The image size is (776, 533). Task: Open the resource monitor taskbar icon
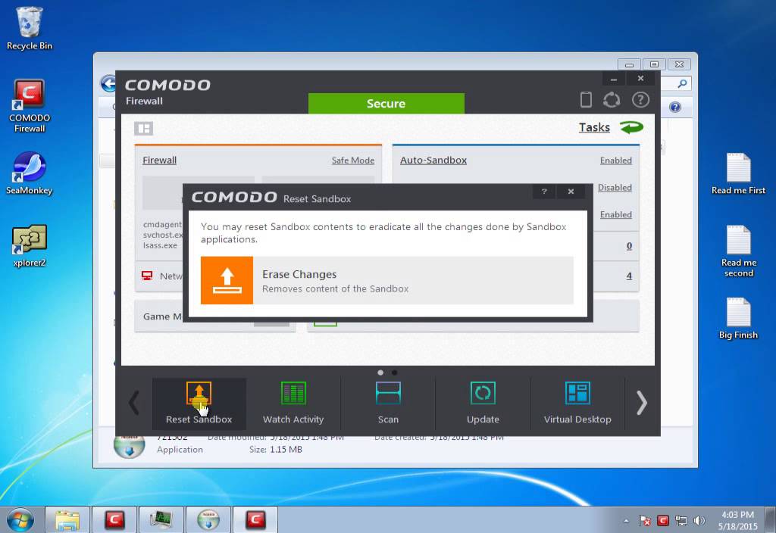coord(161,519)
